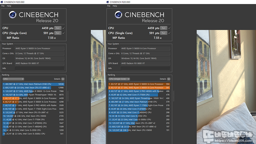Image resolution: width=256 pixels, height=144 pixels.
Task: Select i5-5300U row scoring 541
Action: pyautogui.click(x=33, y=134)
